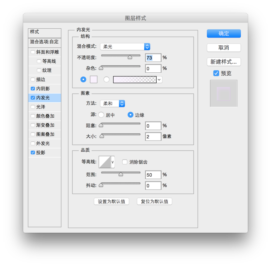Enable 等高线 checkbox in style list
Viewport: 271px width, 266px height.
[39, 61]
